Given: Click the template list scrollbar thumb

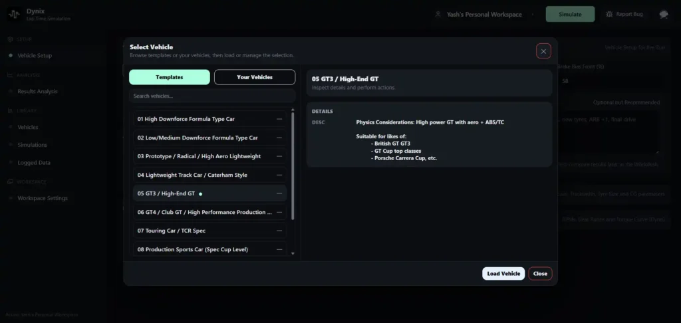Looking at the screenshot, I should [x=293, y=166].
